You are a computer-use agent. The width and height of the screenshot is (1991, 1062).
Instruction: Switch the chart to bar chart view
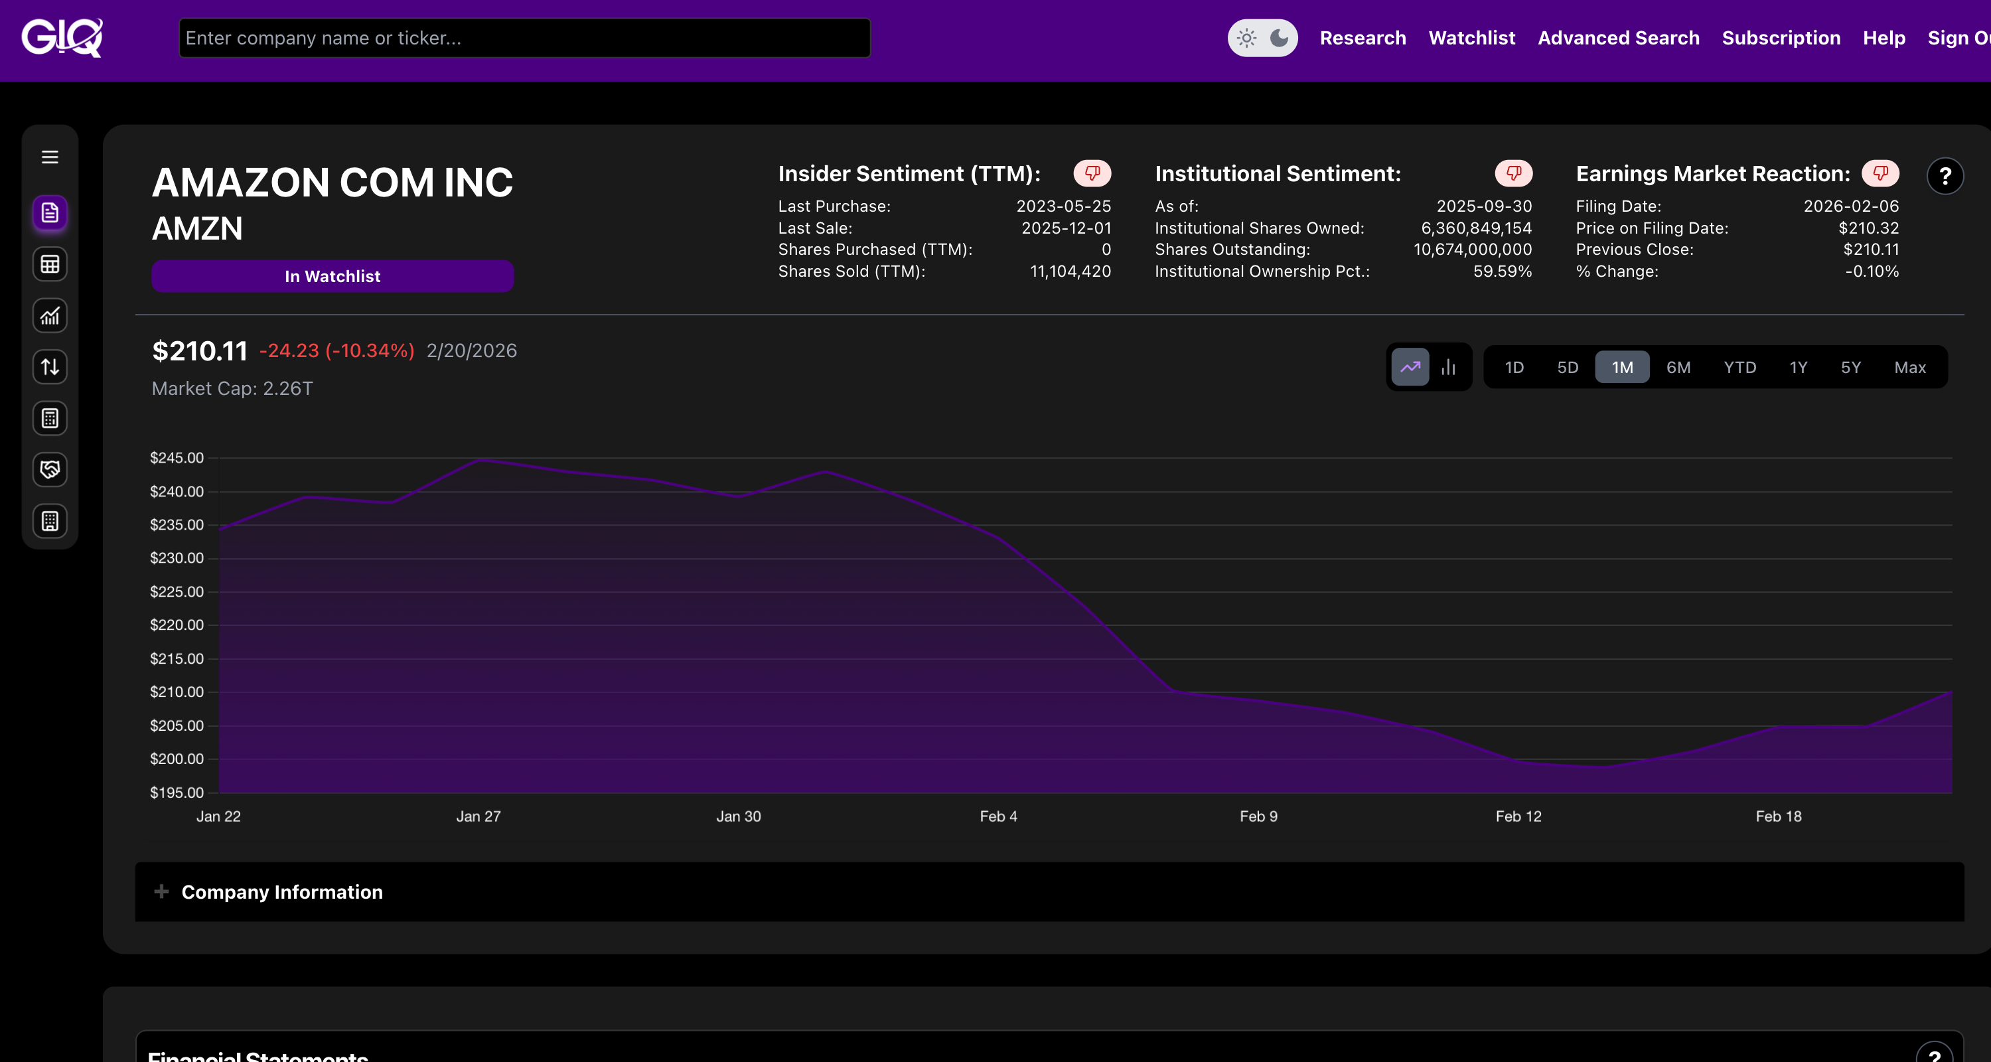click(1448, 366)
